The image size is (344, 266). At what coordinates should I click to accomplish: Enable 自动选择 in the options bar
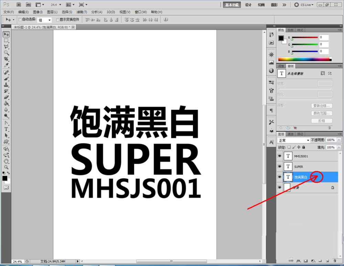pos(20,20)
